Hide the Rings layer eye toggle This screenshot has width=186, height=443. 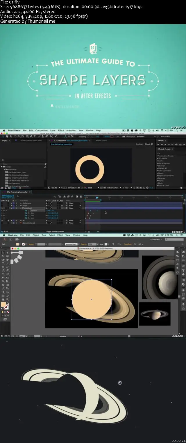click(2, 206)
